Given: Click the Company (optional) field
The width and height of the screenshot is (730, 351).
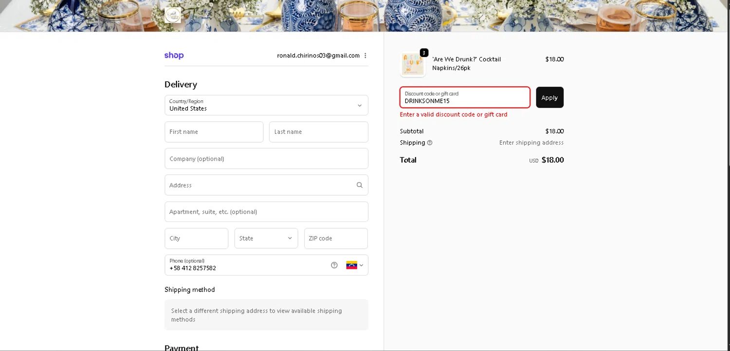Looking at the screenshot, I should point(266,159).
